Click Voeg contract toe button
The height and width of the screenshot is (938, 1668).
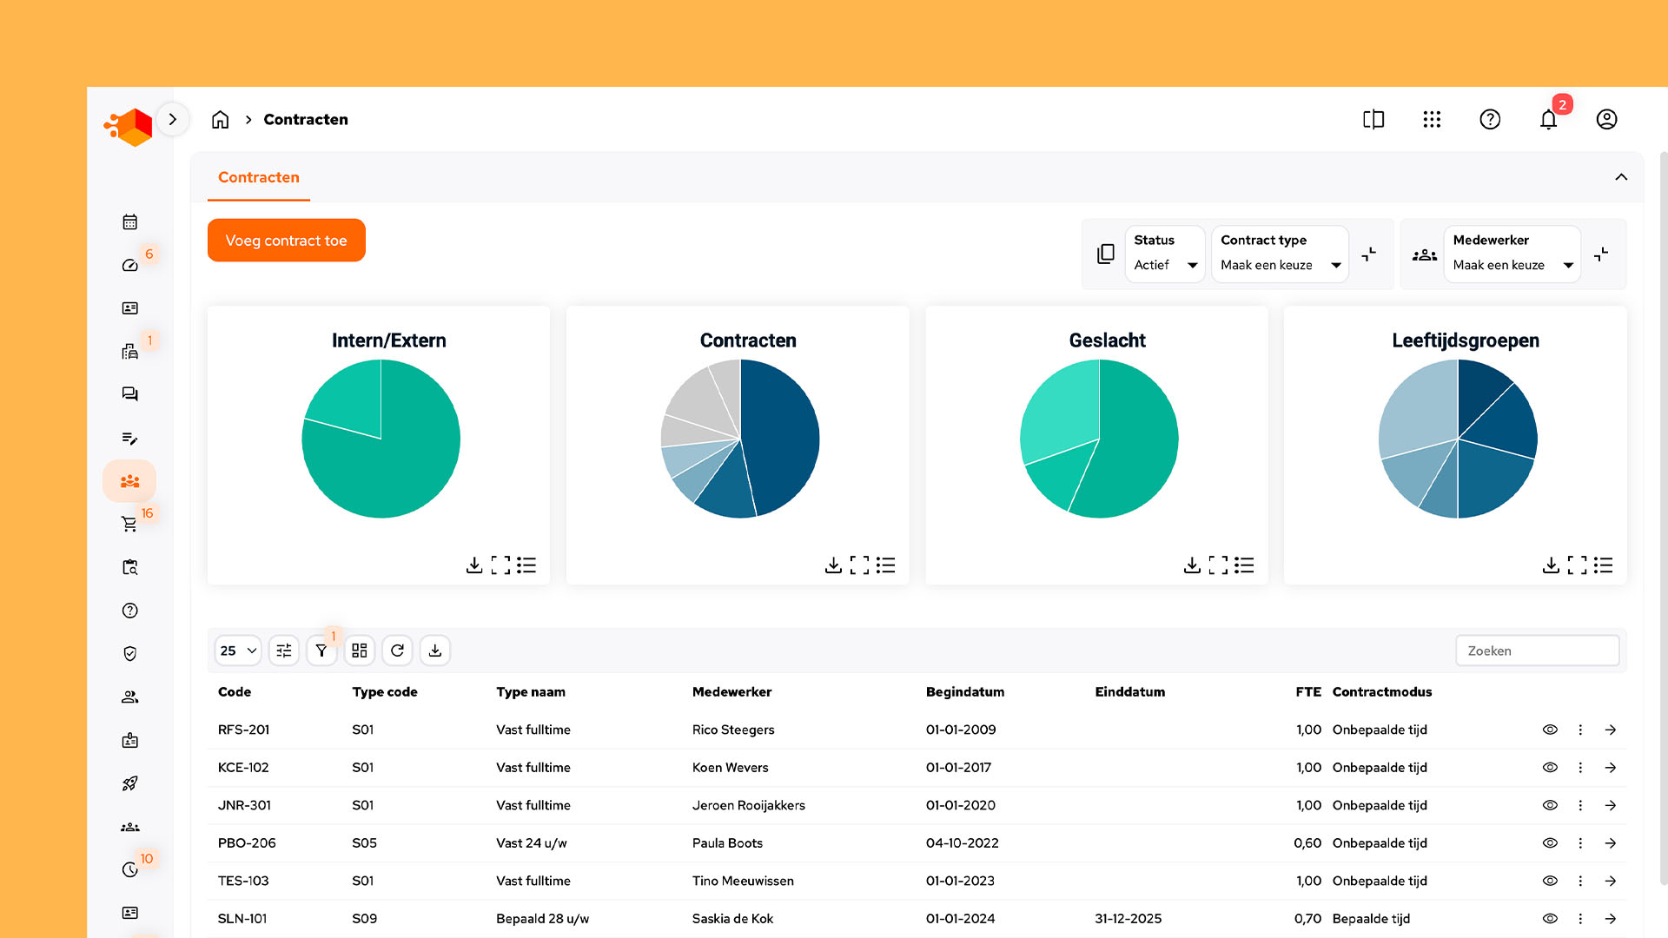point(286,241)
